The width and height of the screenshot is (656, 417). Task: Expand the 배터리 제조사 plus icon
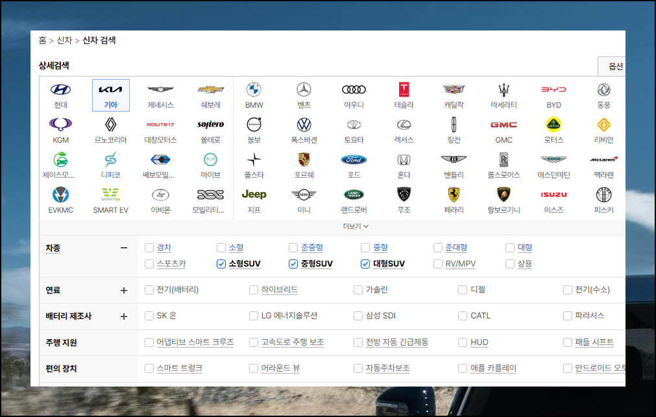point(124,316)
